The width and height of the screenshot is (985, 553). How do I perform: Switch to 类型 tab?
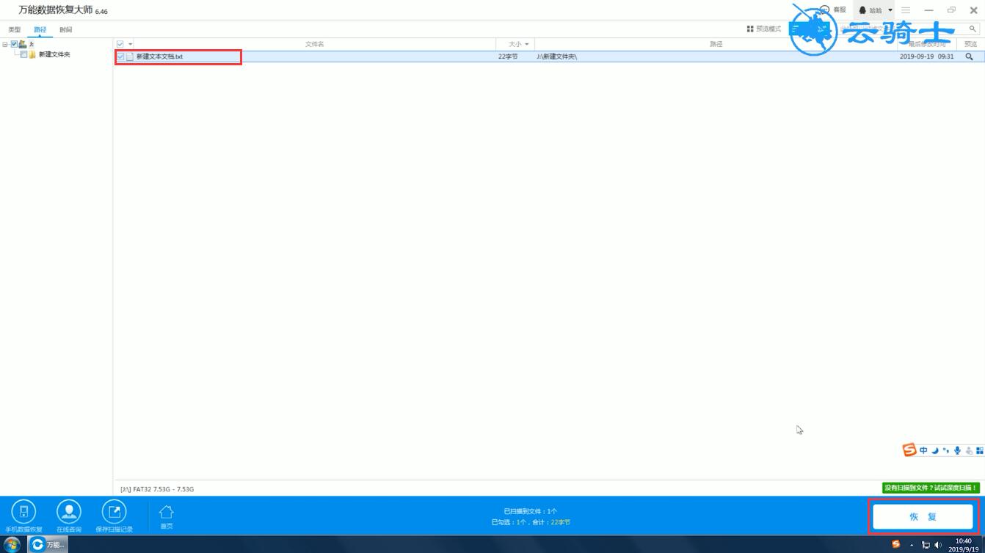coord(15,30)
